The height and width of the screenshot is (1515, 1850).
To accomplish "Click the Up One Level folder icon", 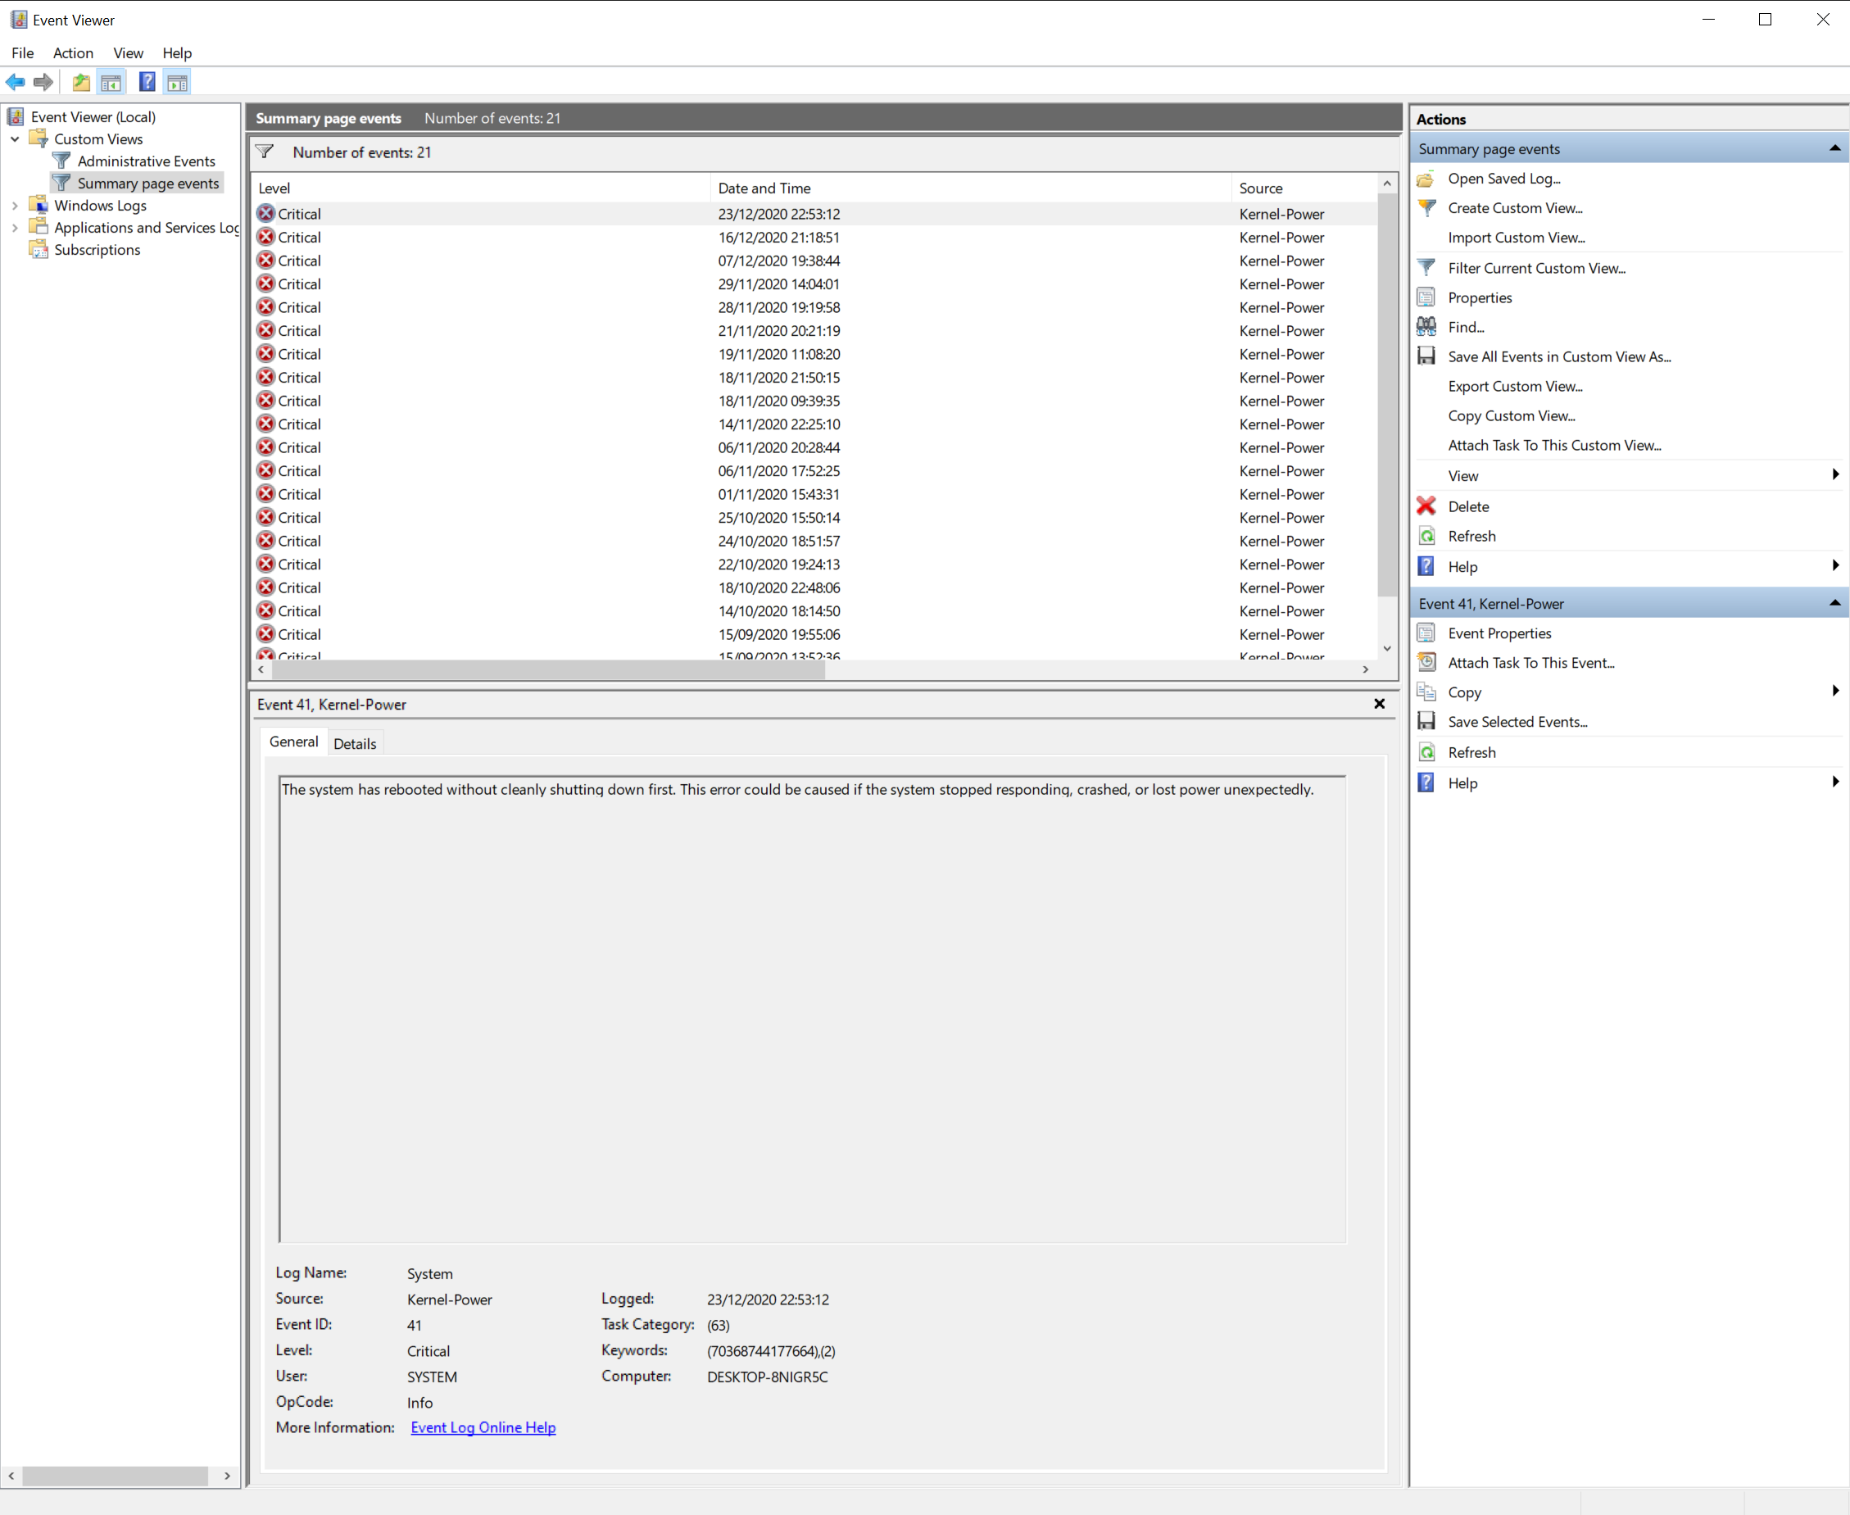I will tap(81, 83).
